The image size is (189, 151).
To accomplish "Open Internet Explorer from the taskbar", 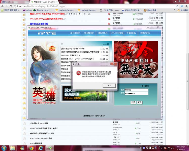I will point(41,148).
